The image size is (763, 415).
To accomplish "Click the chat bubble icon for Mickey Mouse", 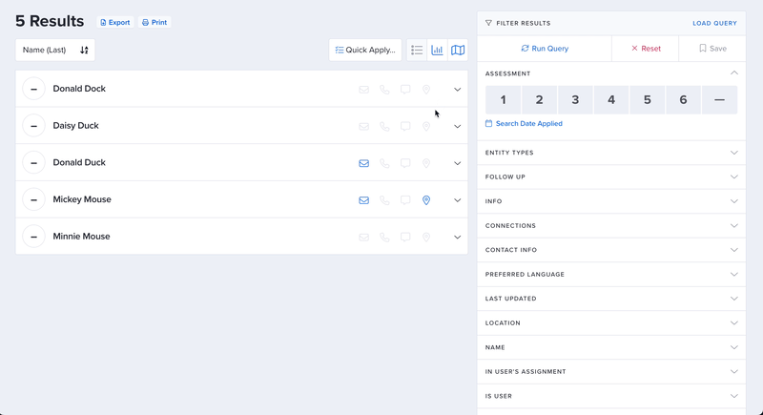I will [405, 200].
